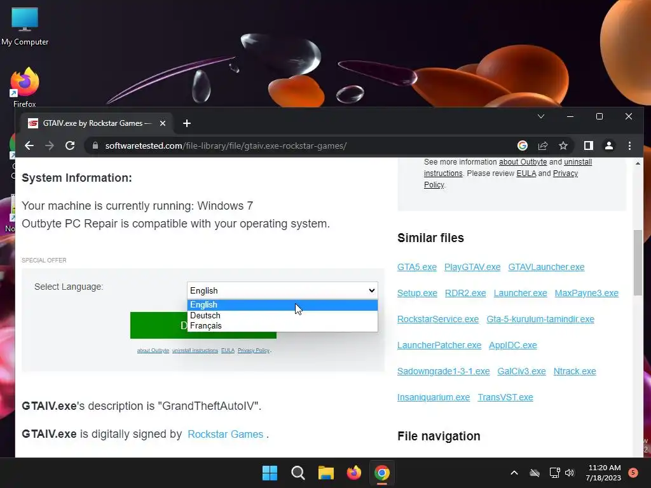Viewport: 651px width, 488px height.
Task: Open taskbar Search
Action: pos(298,473)
